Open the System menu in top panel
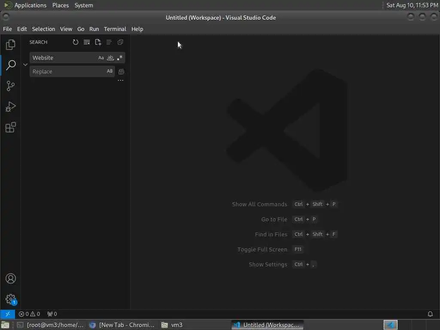 tap(84, 5)
